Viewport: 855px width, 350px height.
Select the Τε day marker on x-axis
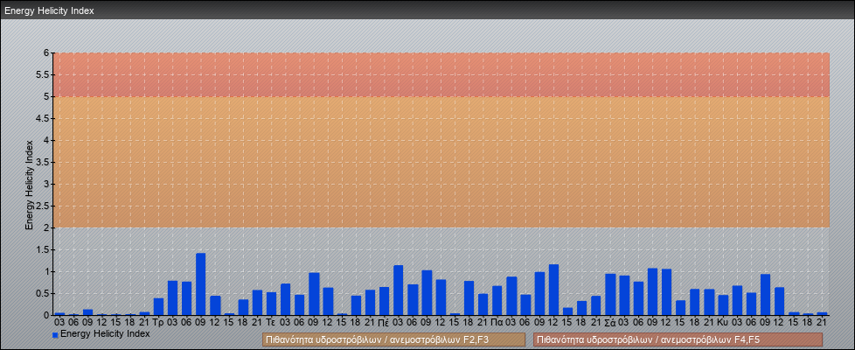[271, 322]
